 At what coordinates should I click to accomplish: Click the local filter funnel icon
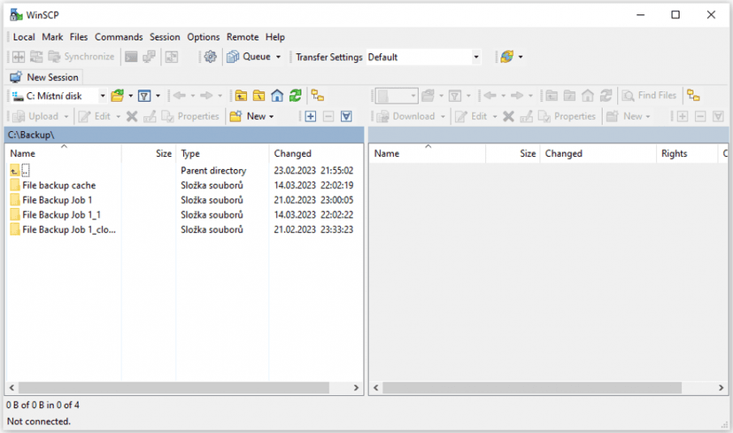point(144,96)
